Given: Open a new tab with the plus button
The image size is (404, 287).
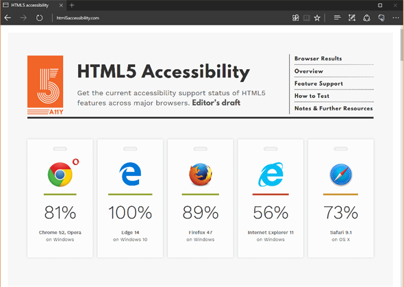Looking at the screenshot, I should [x=72, y=5].
